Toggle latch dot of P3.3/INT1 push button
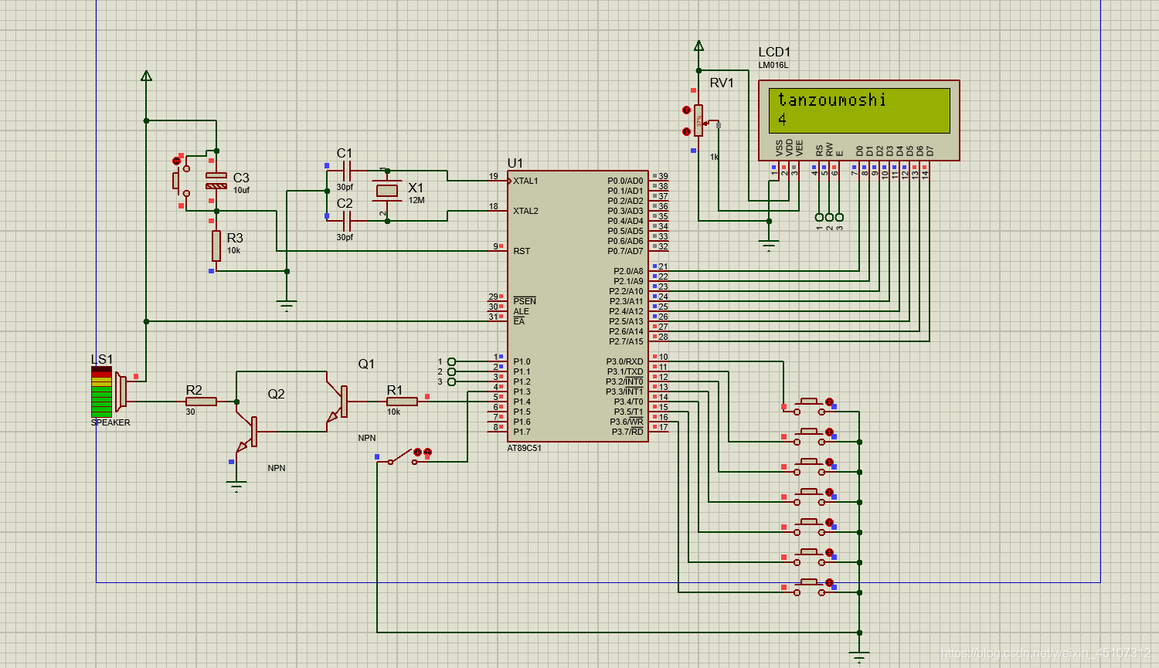Screen dimensions: 1159x668 829,492
